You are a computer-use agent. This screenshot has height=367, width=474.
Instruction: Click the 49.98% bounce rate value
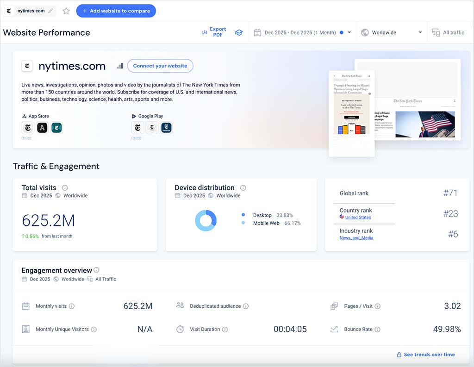447,329
